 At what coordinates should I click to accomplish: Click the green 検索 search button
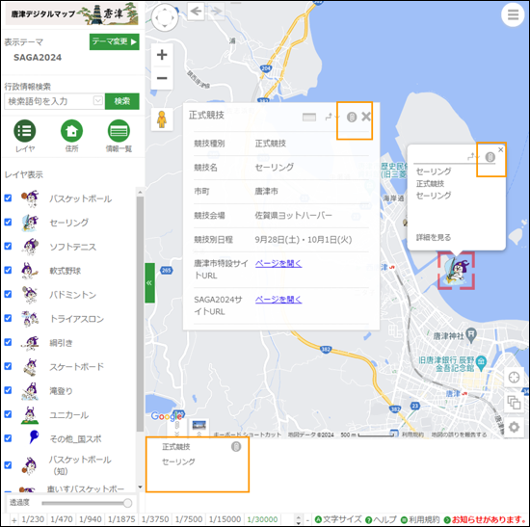tap(122, 101)
